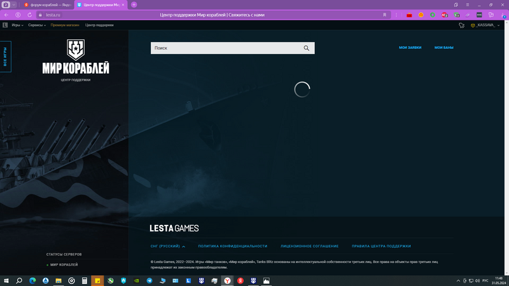Click the page scrollbar up arrow
The height and width of the screenshot is (286, 509).
[x=506, y=22]
